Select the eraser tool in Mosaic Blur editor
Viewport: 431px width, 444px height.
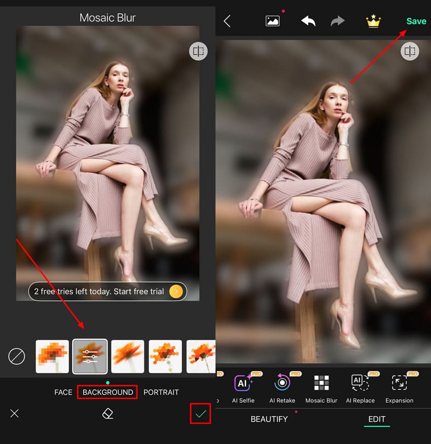(x=107, y=414)
